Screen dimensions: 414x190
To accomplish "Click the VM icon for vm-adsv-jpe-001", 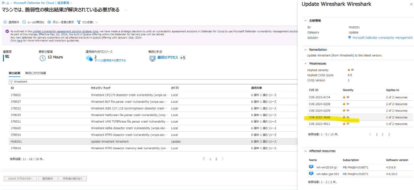I will [x=311, y=174].
